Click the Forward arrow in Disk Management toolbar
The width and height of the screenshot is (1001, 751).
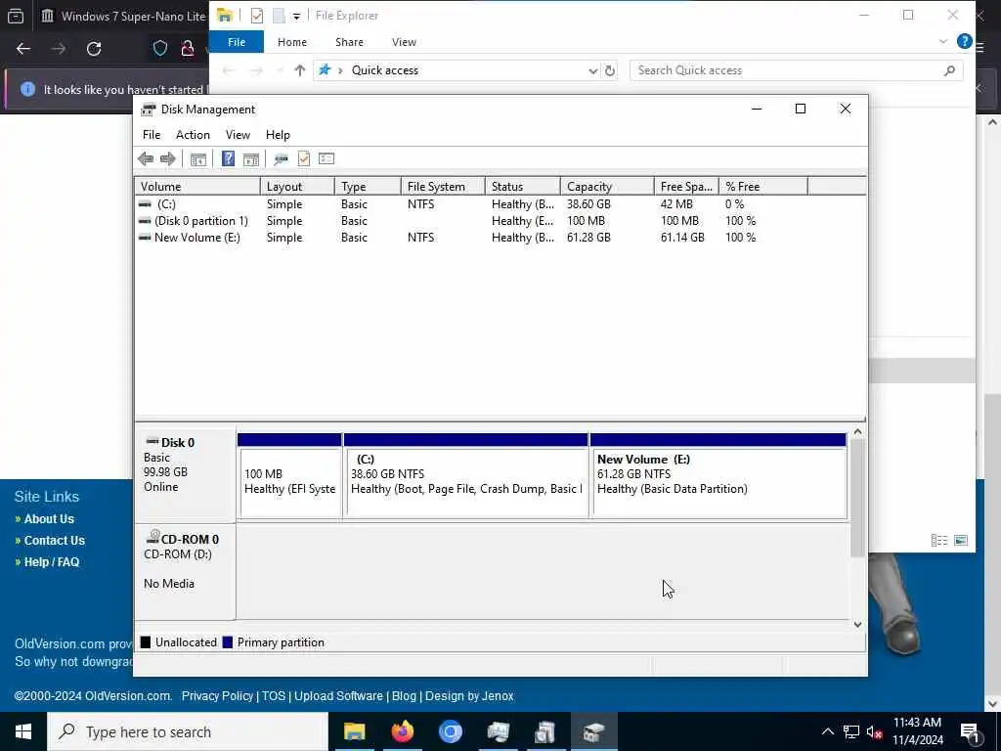coord(168,158)
